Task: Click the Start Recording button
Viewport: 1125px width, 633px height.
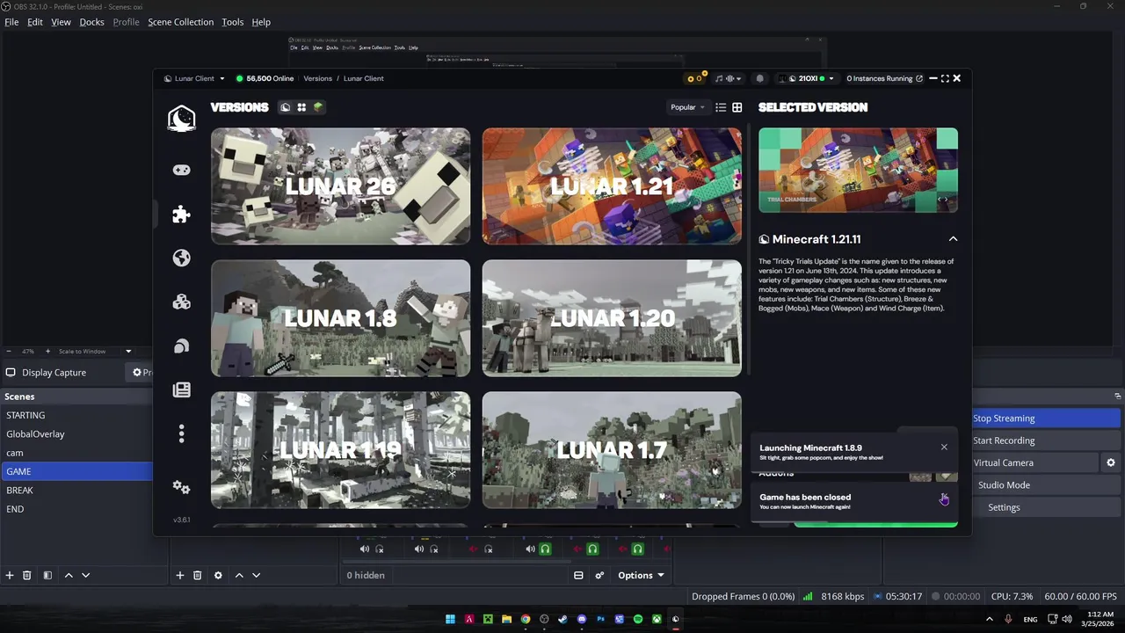Action: click(x=1046, y=440)
